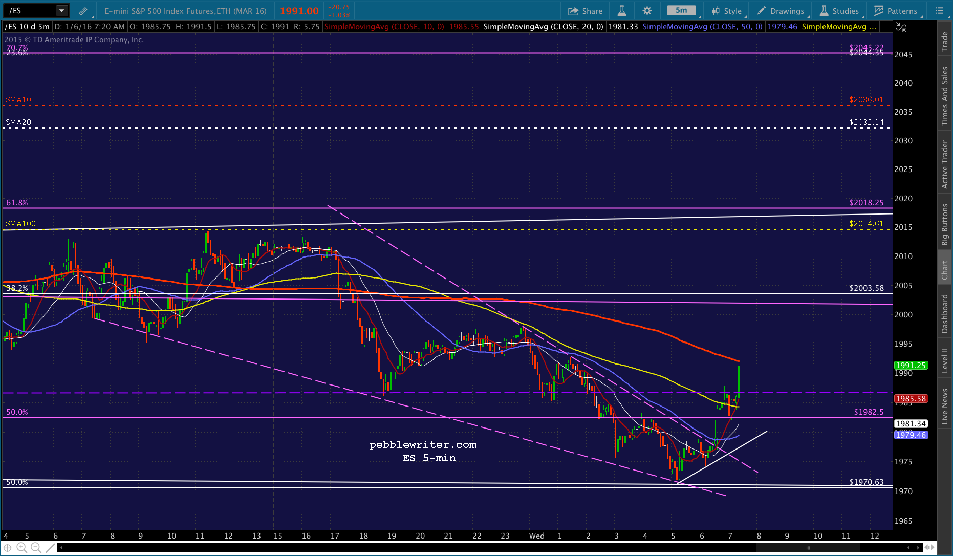Select the trendline drawing tool icon
Screen dimensions: 953x556
pos(50,548)
